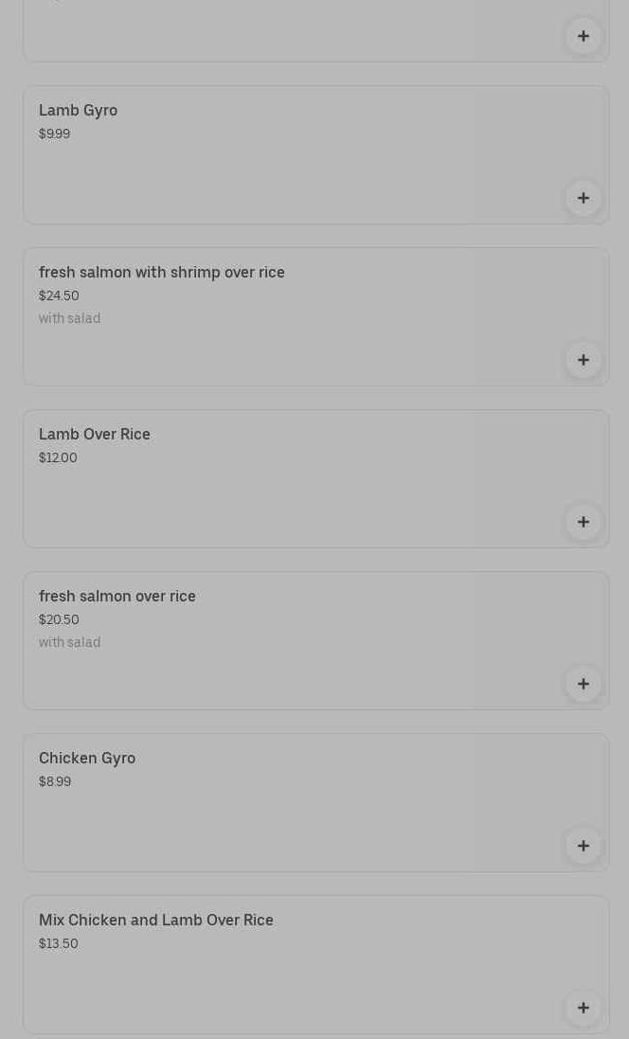This screenshot has height=1039, width=629.
Task: Click the $8.99 Chicken Gyro price
Action: tap(55, 782)
